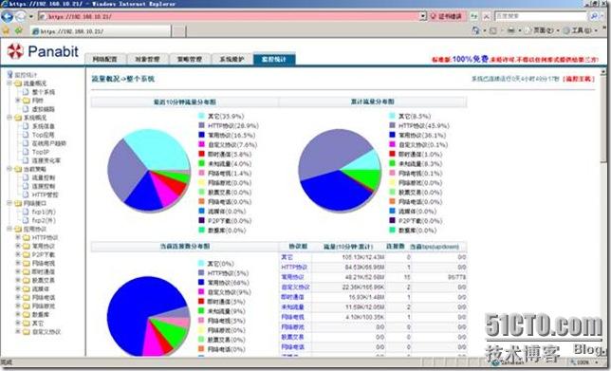Select 在线用户趋势 in the sidebar tree
The width and height of the screenshot is (611, 371).
49,143
